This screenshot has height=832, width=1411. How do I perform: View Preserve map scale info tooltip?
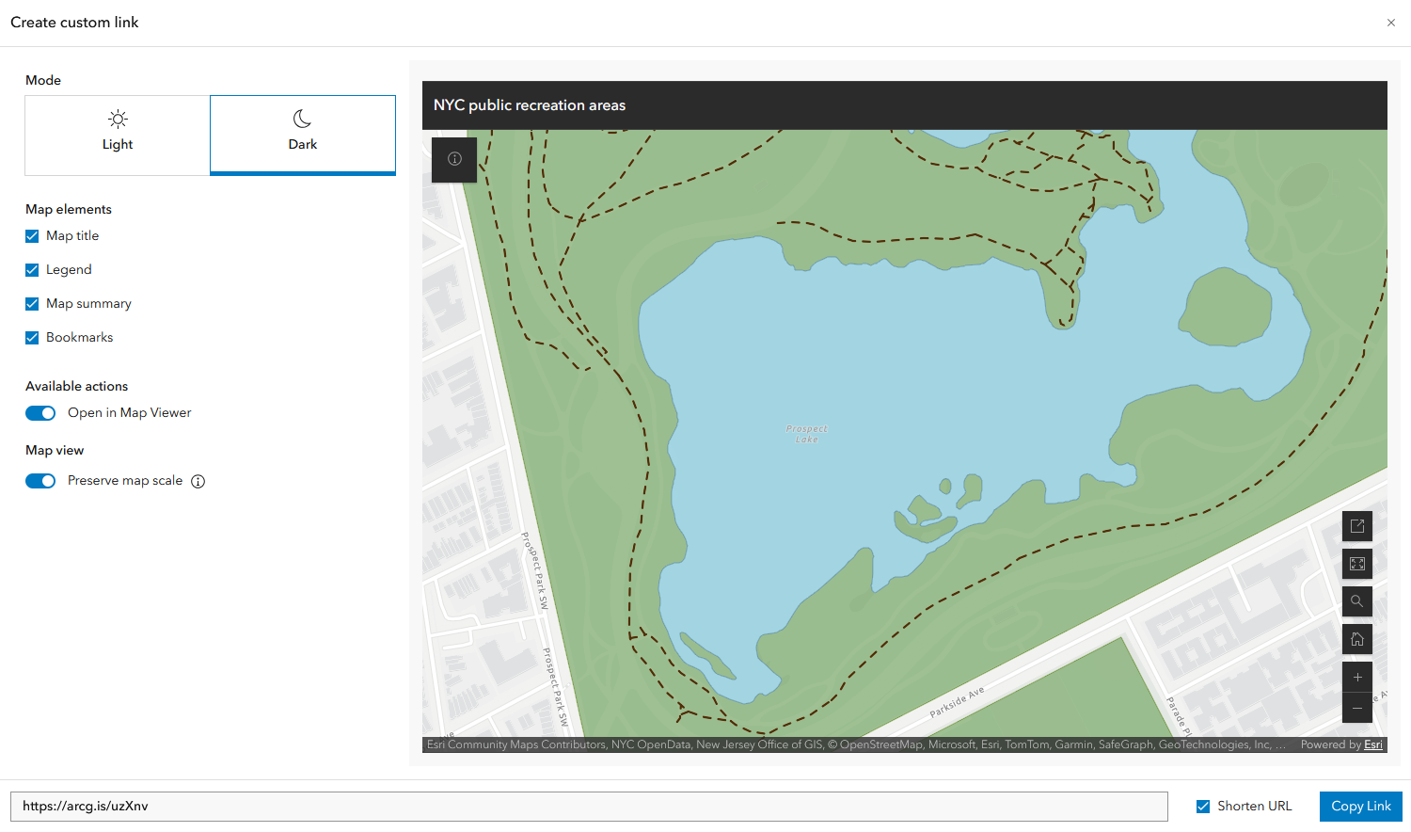(x=198, y=481)
